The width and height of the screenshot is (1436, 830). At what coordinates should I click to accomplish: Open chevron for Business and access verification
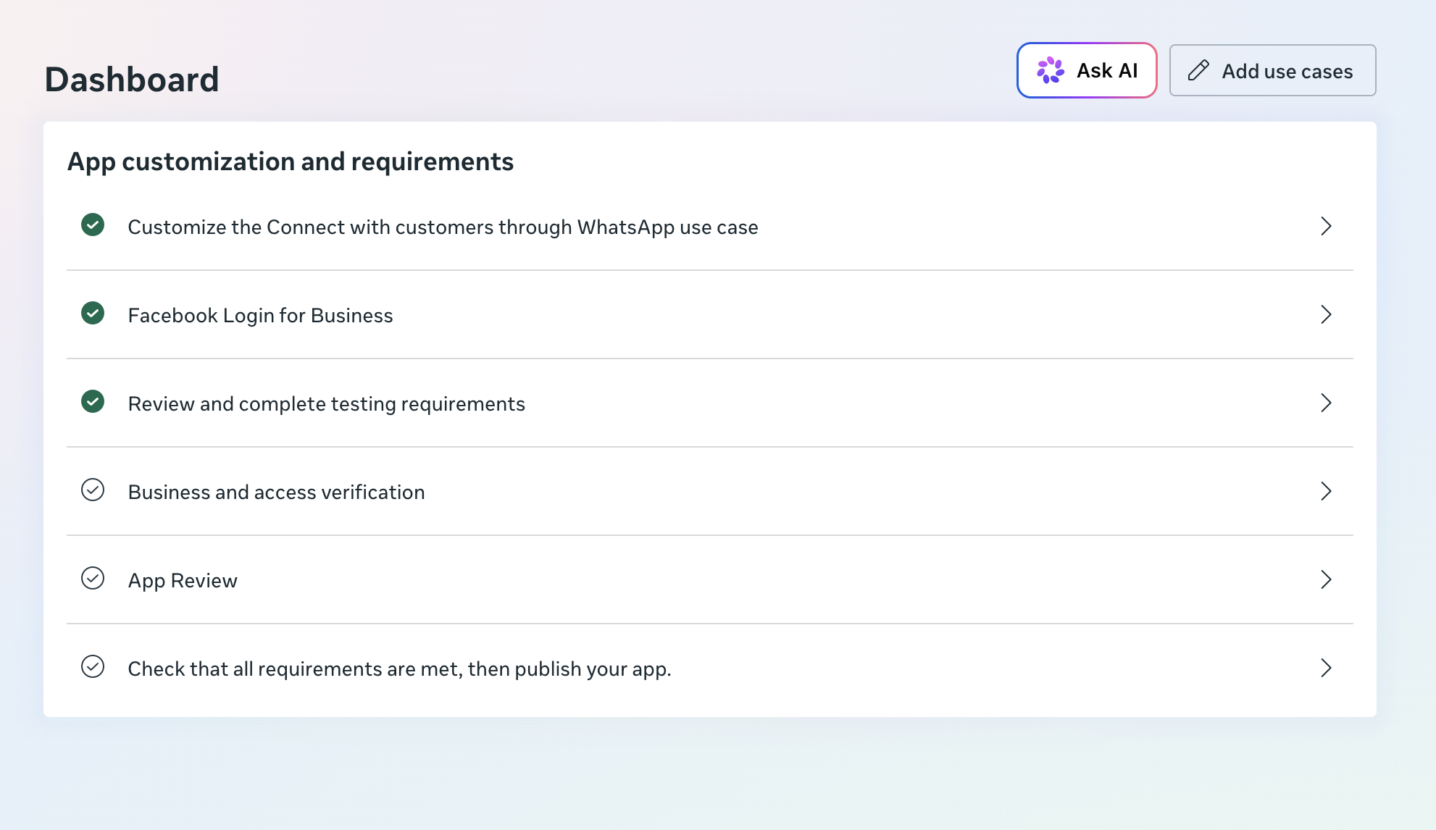coord(1326,491)
